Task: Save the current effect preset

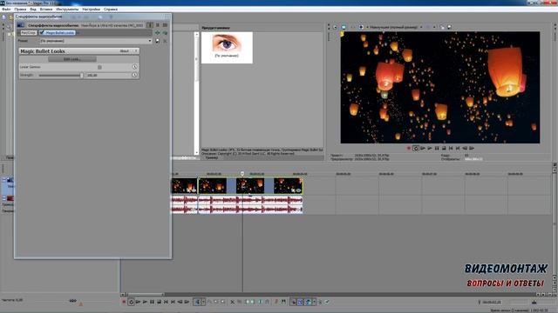Action: coord(157,41)
